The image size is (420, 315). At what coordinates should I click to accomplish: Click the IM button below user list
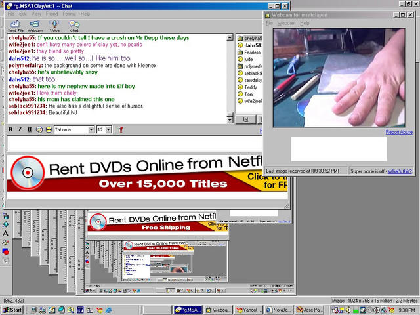tap(245, 119)
